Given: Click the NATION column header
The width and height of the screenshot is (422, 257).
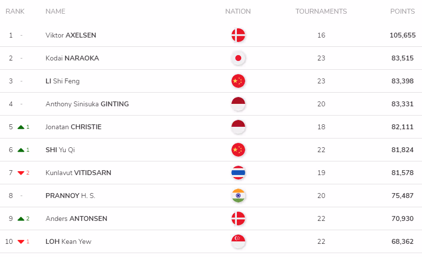Looking at the screenshot, I should point(238,11).
